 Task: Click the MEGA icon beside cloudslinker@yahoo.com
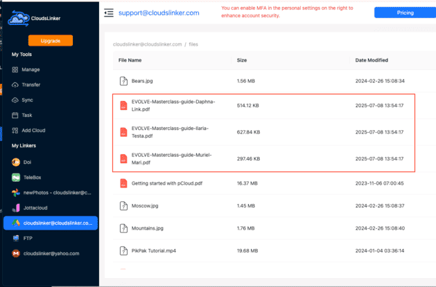click(16, 253)
